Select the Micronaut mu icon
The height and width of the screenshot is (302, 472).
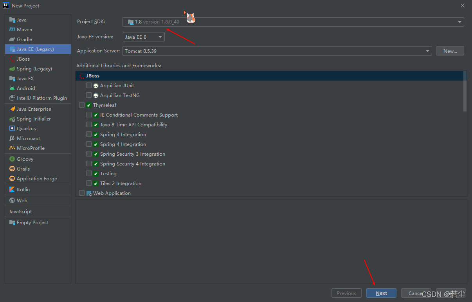click(12, 138)
